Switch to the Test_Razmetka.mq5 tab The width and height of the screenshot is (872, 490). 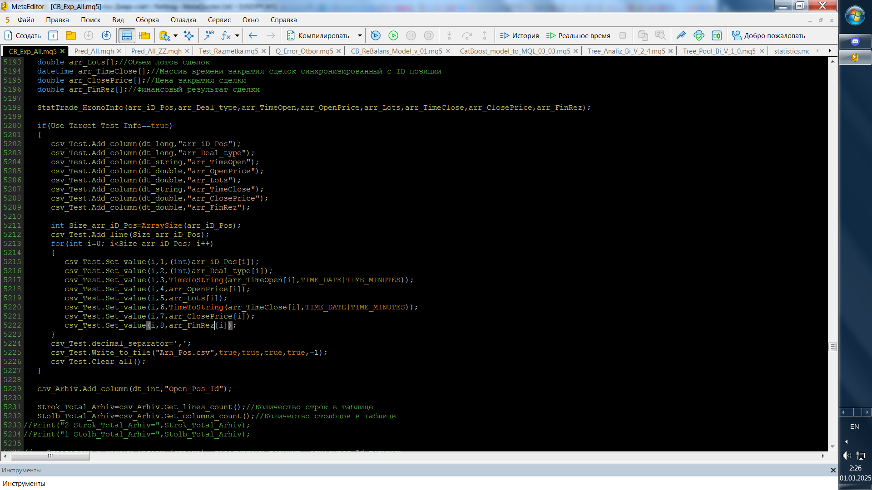[228, 51]
